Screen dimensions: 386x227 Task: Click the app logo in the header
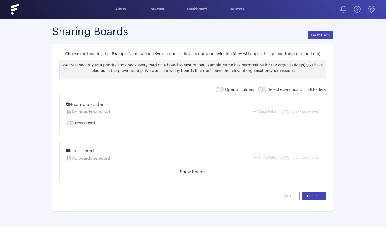tap(15, 9)
